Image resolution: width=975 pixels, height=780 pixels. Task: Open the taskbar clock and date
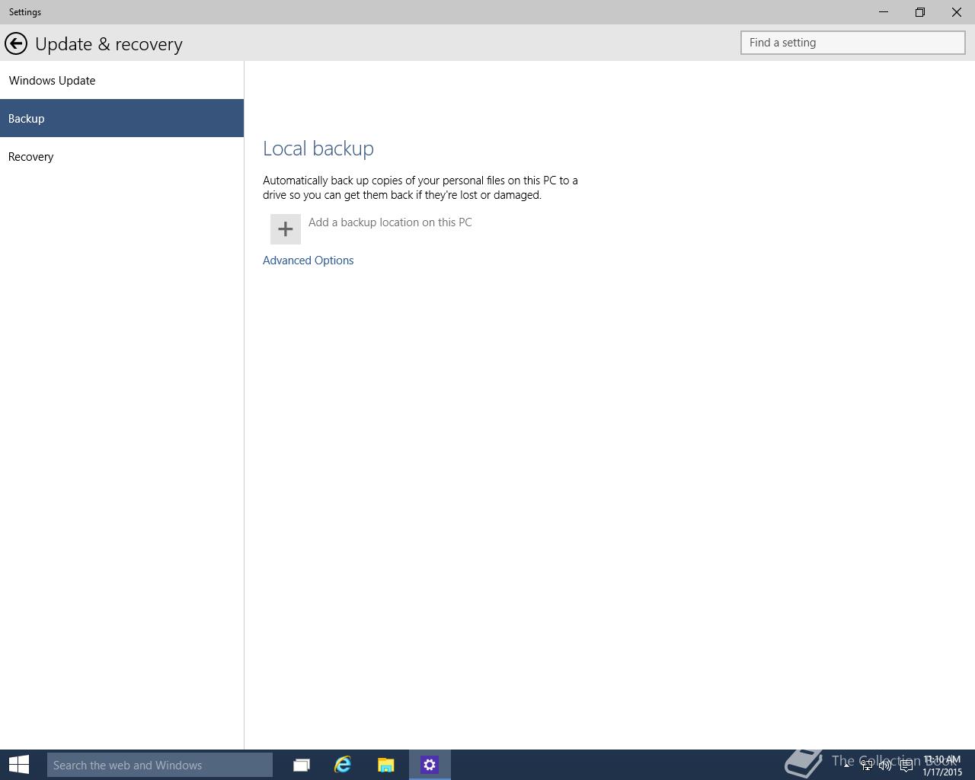coord(942,765)
